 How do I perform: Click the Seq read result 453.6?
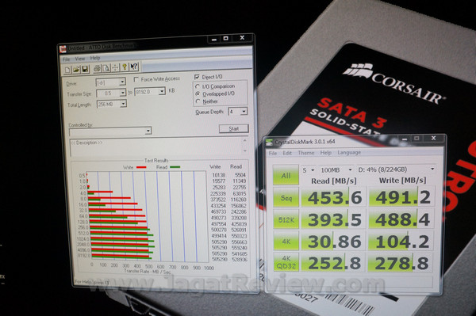pyautogui.click(x=334, y=197)
